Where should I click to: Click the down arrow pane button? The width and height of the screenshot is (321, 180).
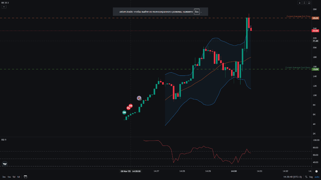300,3
